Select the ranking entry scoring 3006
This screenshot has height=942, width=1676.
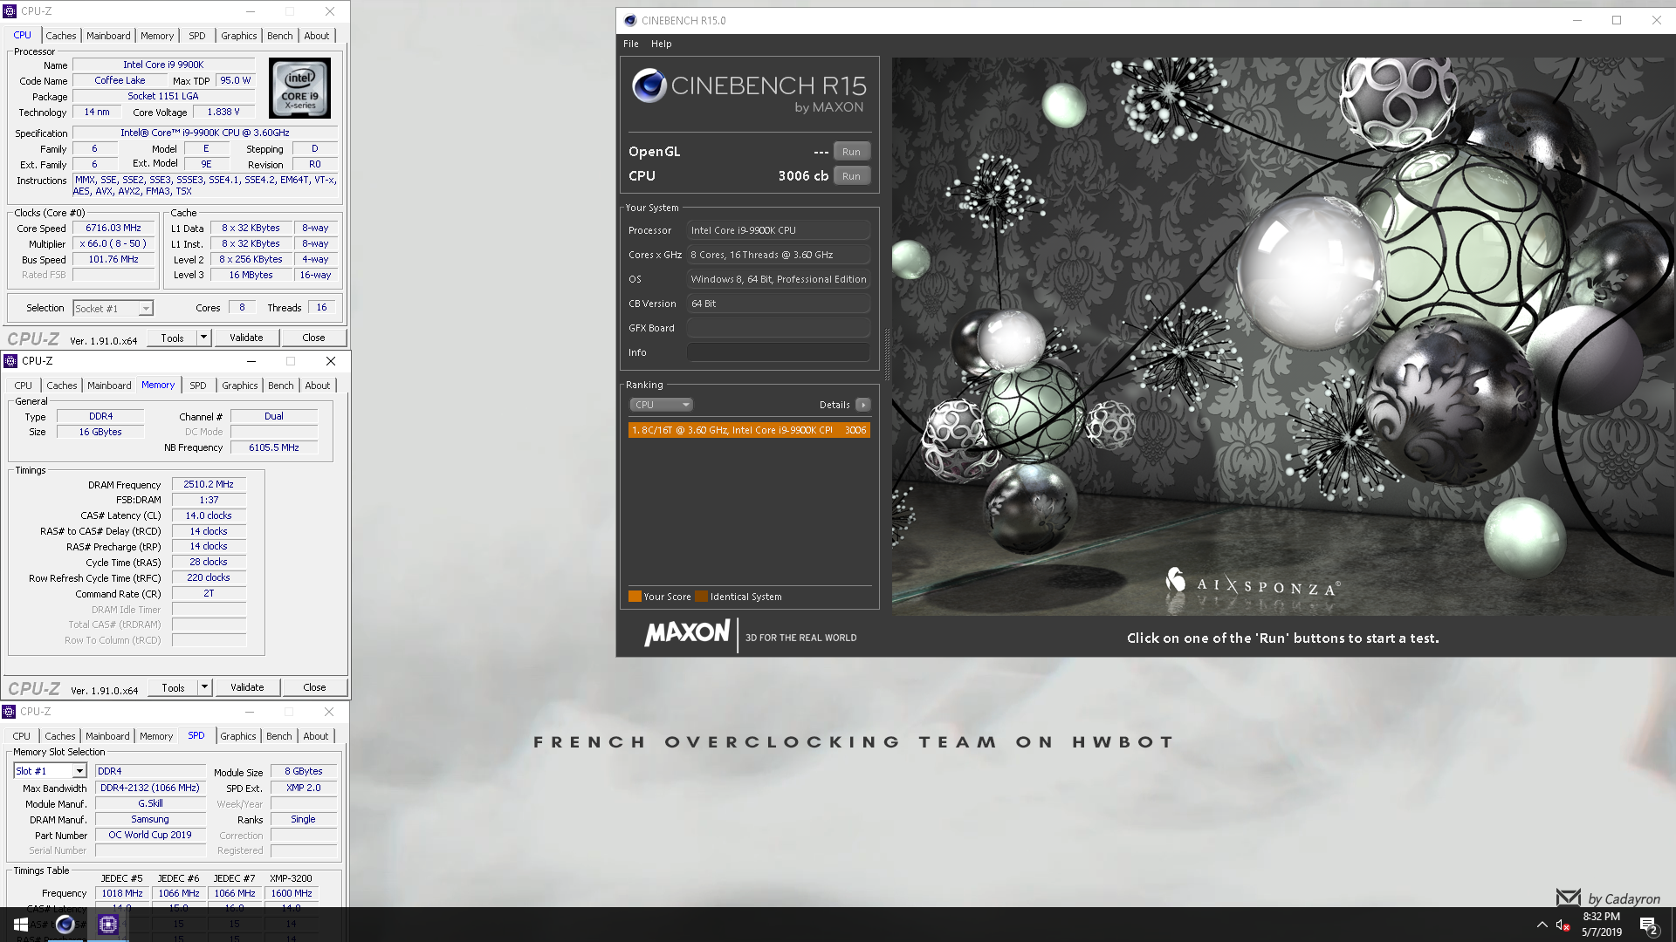[749, 430]
